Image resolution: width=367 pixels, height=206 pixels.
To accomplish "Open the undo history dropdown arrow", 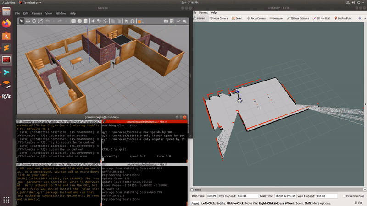I will pyautogui.click(x=54, y=21).
